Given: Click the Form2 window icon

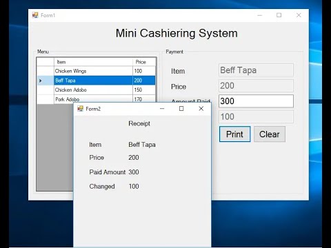Looking at the screenshot, I should 80,109.
